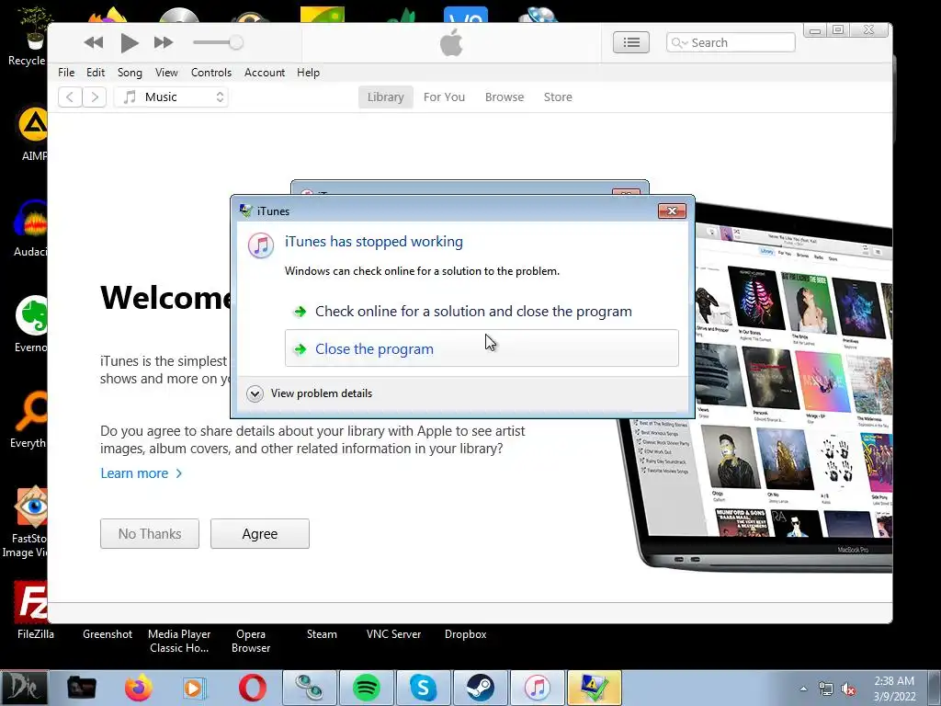This screenshot has width=941, height=706.
Task: Click the iTunes icon in crash dialog
Action: click(261, 245)
